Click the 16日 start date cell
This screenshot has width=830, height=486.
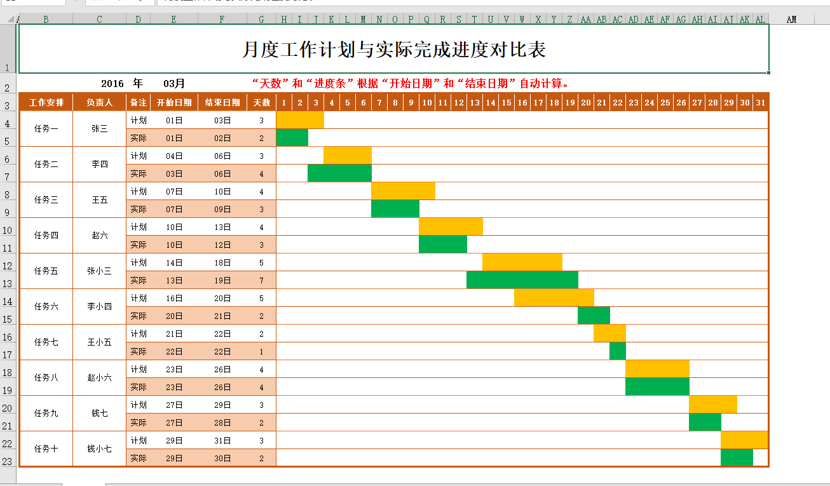(174, 298)
